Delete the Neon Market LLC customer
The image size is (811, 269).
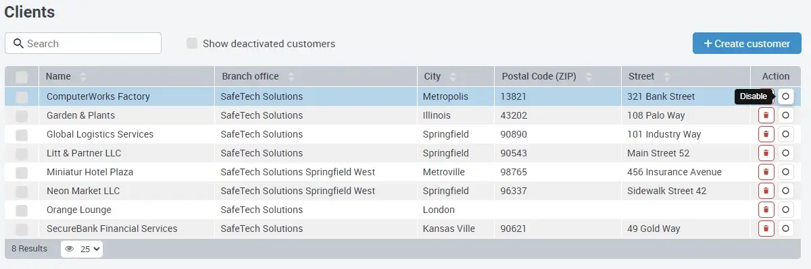[766, 191]
